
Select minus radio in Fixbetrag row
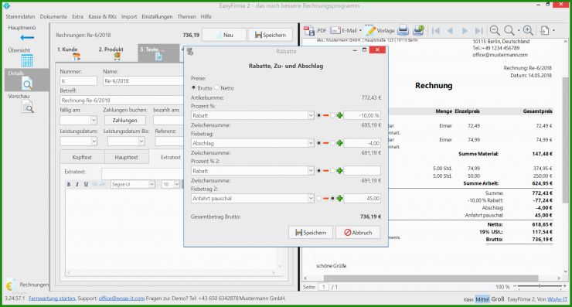pos(318,143)
